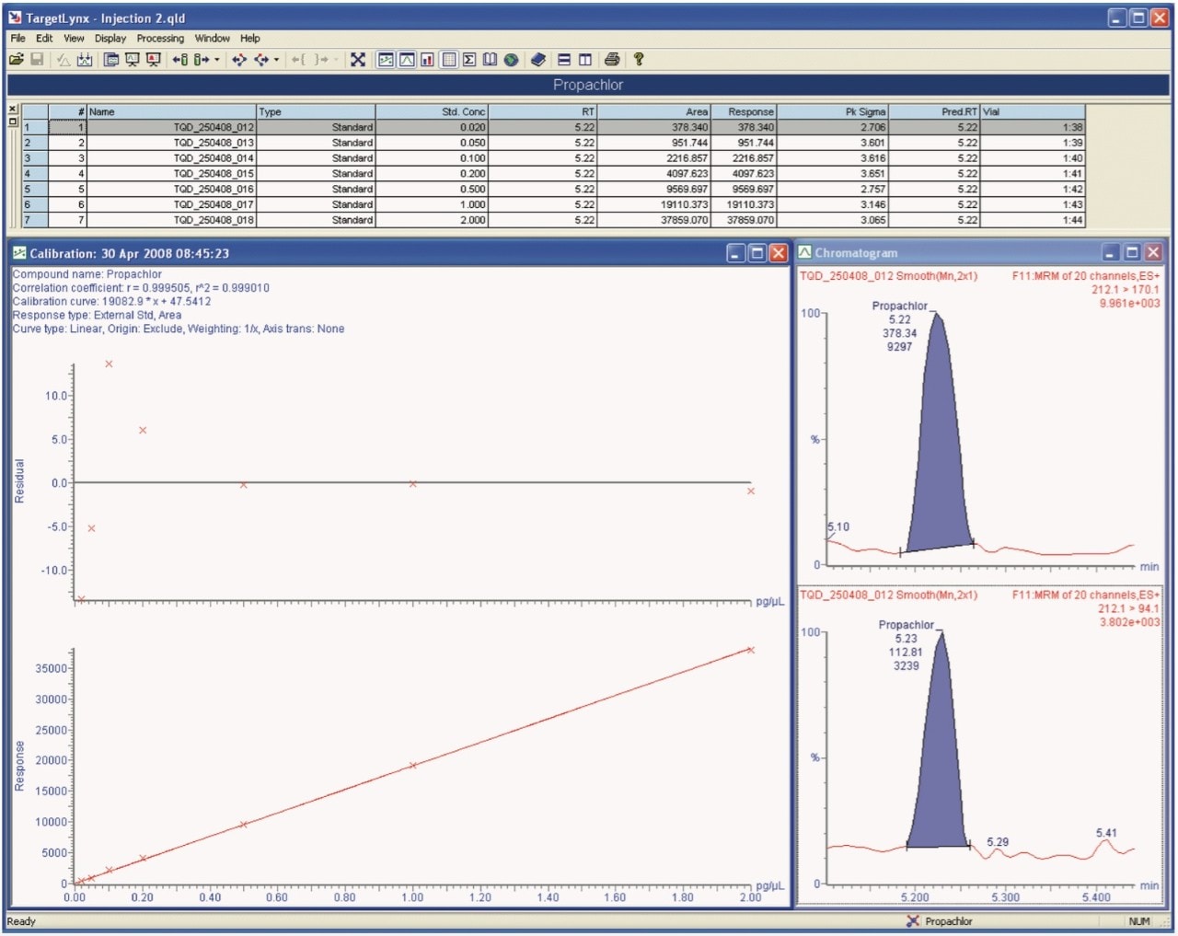Click the crossed arrows X toolbar icon
Screen dimensions: 1178x936
358,60
